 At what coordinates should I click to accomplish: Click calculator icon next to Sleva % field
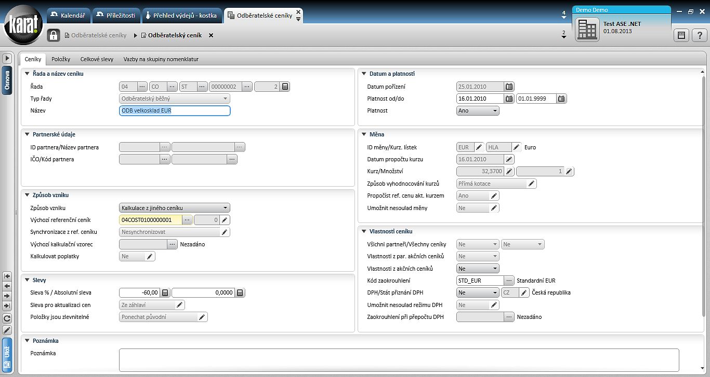pyautogui.click(x=165, y=292)
